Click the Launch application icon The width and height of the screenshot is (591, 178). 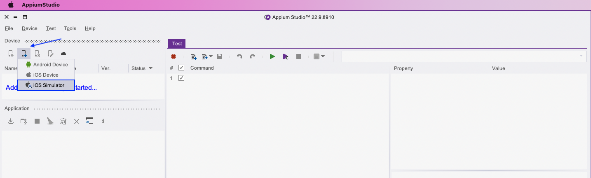(24, 121)
